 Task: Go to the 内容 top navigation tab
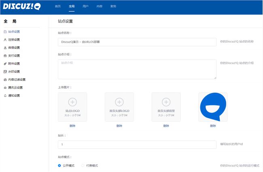point(100,6)
